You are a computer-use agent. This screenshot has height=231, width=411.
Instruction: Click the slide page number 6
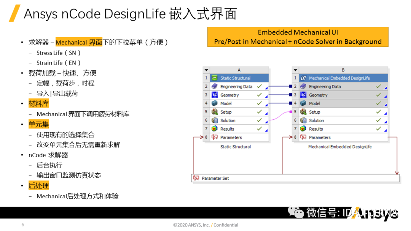point(23,225)
